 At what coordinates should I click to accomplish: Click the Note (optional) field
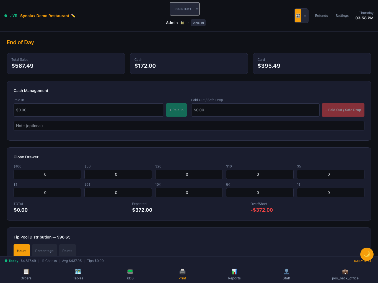click(x=189, y=126)
